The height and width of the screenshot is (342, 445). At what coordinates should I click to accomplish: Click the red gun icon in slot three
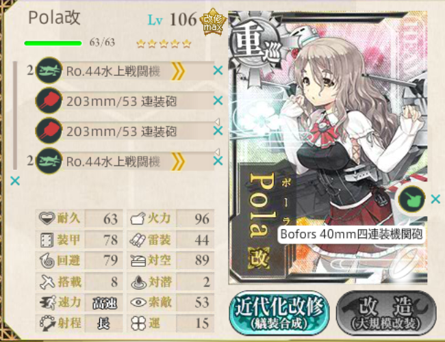pyautogui.click(x=49, y=131)
